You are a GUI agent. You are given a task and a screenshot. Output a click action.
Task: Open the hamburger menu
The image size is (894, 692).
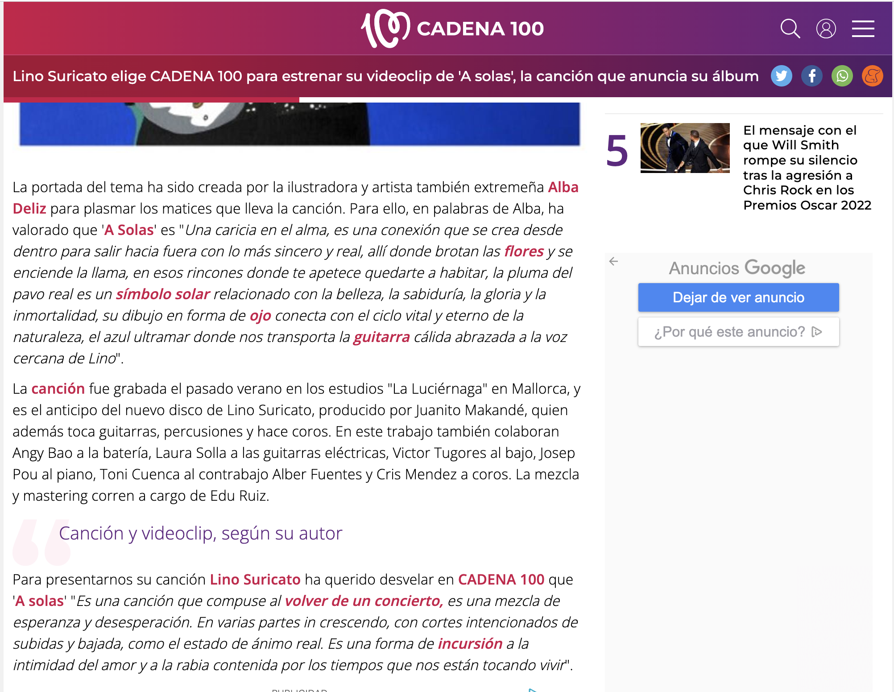[x=863, y=29]
